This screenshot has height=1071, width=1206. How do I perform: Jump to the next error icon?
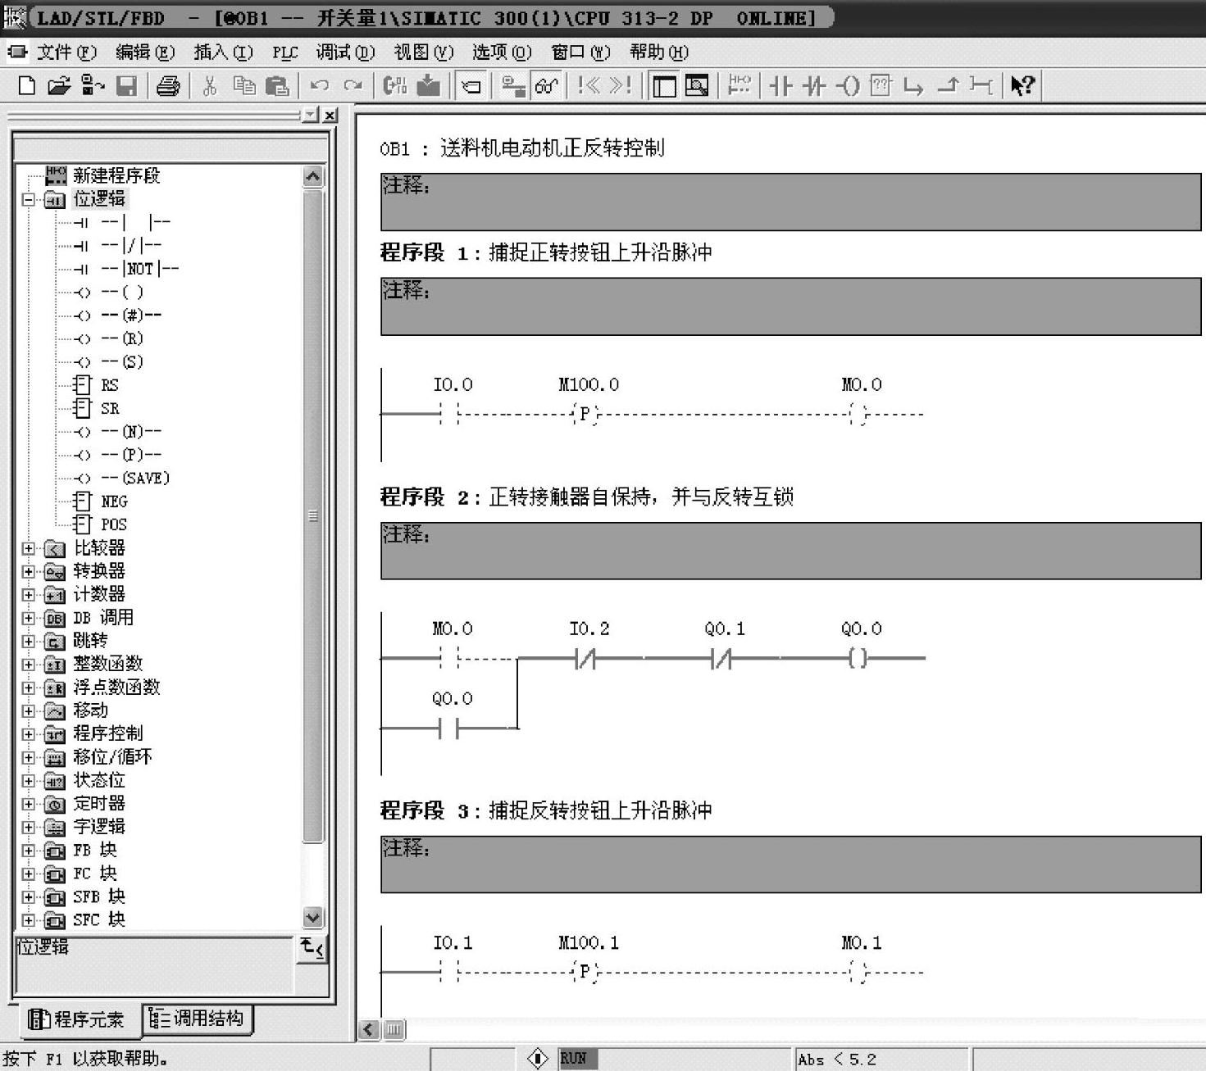coord(621,85)
